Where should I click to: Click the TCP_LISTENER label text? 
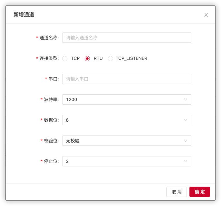click(131, 59)
